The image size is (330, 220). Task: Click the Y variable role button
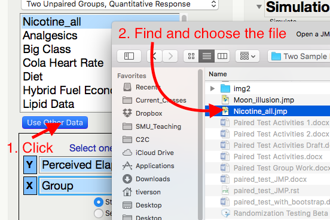pos(30,165)
